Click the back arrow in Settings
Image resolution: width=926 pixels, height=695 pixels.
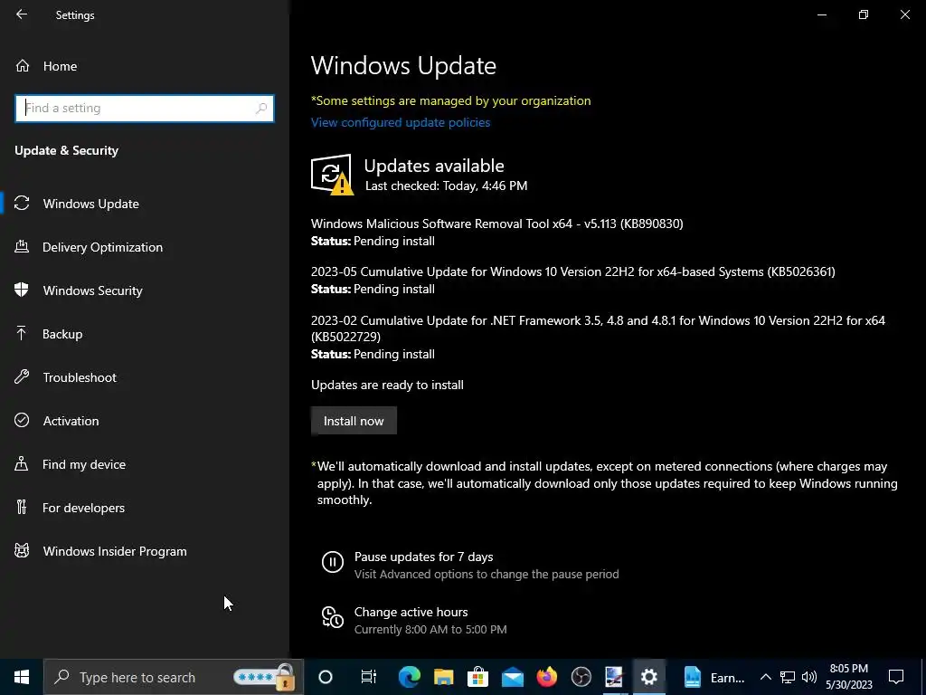coord(22,14)
